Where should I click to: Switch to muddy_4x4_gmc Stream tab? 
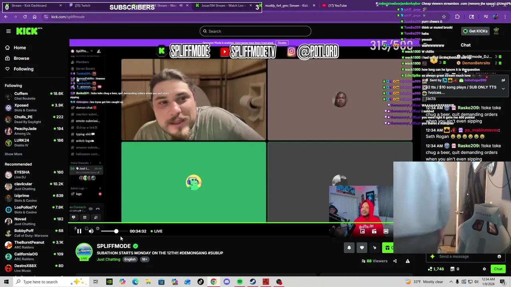pyautogui.click(x=287, y=6)
